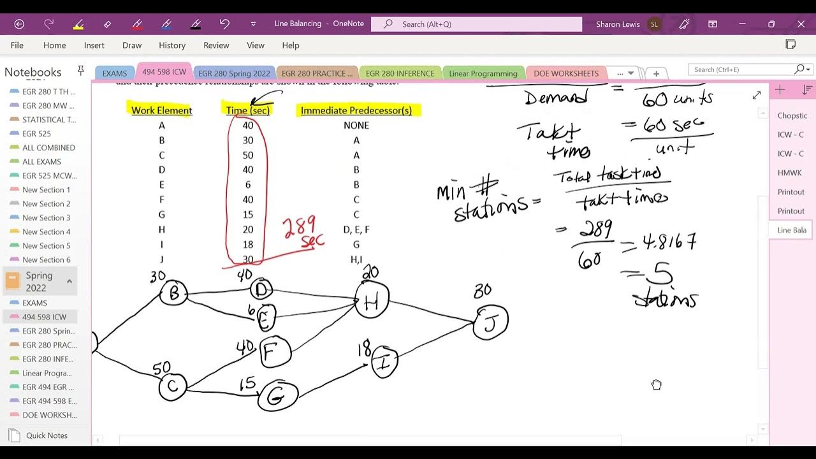Add a new page with plus icon
This screenshot has height=459, width=816.
click(x=780, y=91)
